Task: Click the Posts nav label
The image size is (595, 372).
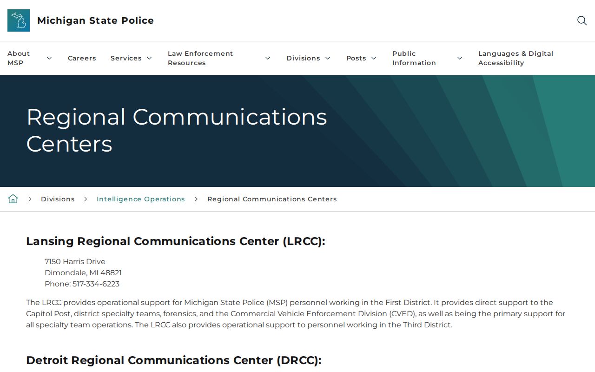Action: point(356,58)
